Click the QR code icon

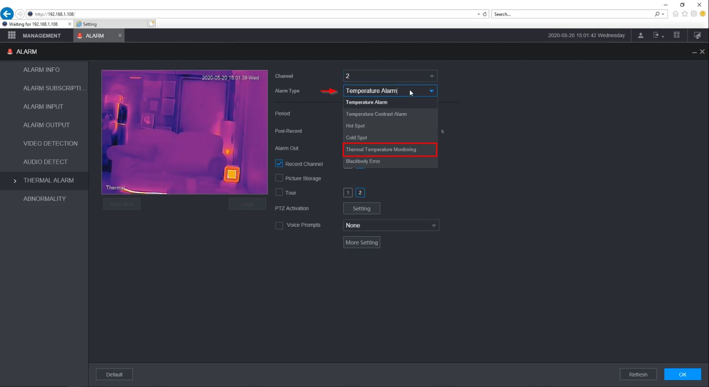pos(677,35)
